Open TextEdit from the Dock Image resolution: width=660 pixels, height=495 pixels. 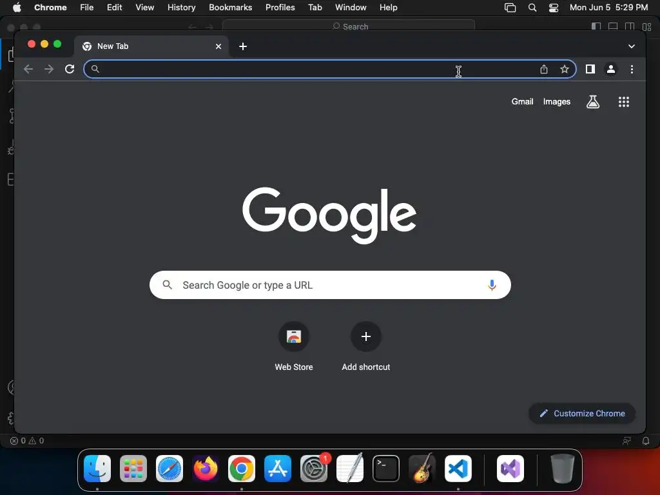[350, 469]
